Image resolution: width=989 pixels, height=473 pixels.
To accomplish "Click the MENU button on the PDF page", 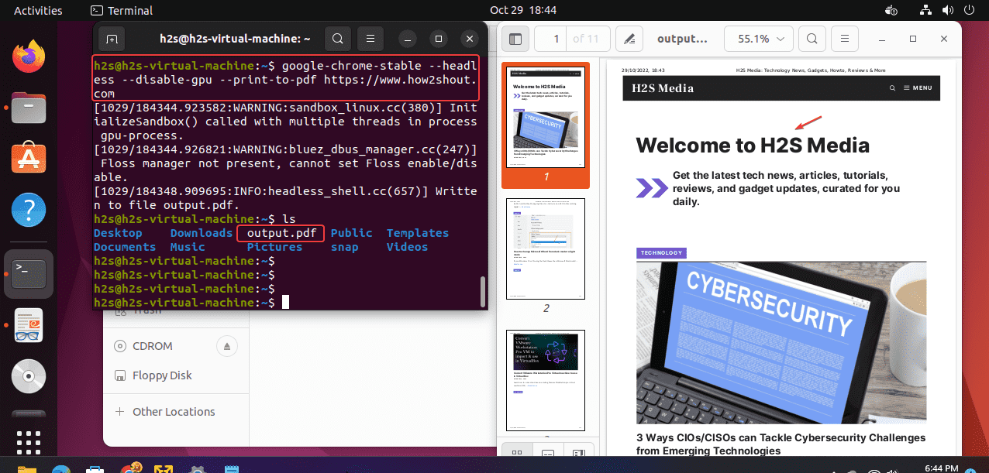I will point(918,88).
